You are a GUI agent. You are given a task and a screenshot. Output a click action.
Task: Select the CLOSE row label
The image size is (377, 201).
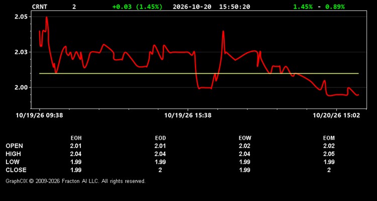[x=16, y=170]
